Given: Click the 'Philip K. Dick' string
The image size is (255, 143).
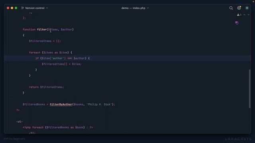Looking at the screenshot, I should click(99, 104).
